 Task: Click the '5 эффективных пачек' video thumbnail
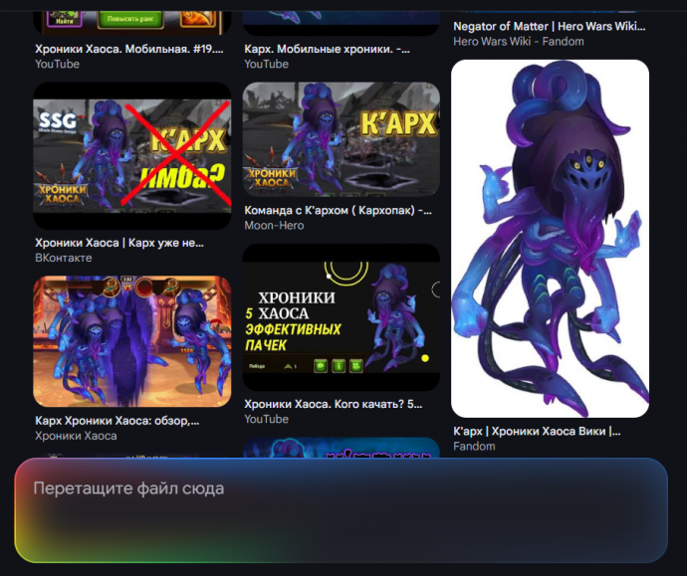(341, 317)
